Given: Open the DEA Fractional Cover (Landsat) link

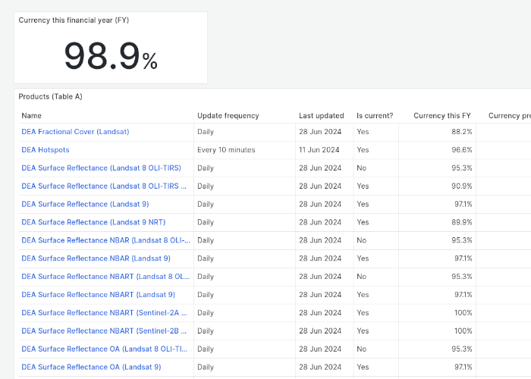Looking at the screenshot, I should click(x=75, y=132).
